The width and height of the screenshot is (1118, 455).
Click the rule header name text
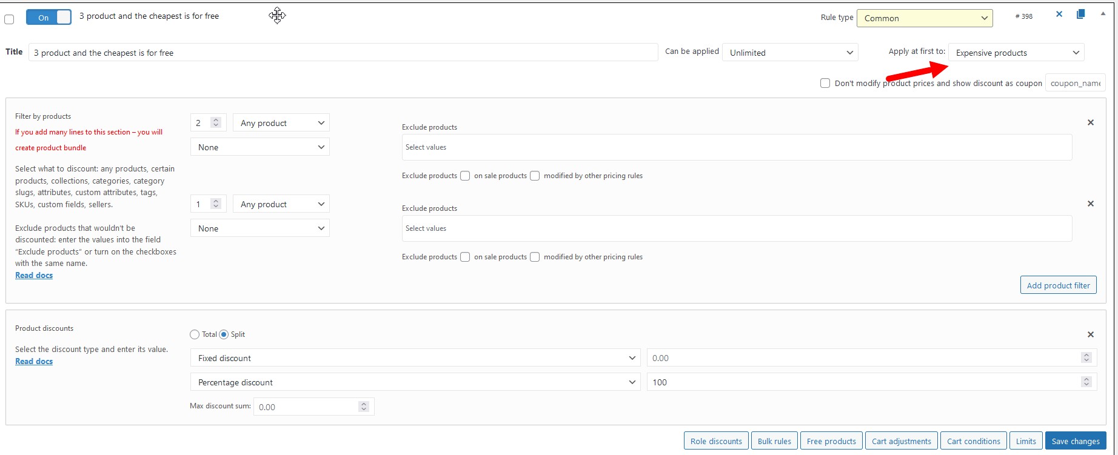tap(149, 16)
